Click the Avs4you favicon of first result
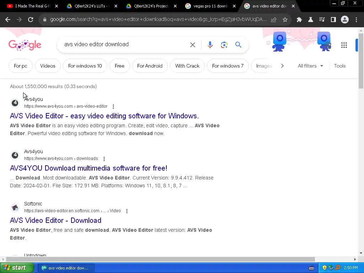 tap(15, 103)
